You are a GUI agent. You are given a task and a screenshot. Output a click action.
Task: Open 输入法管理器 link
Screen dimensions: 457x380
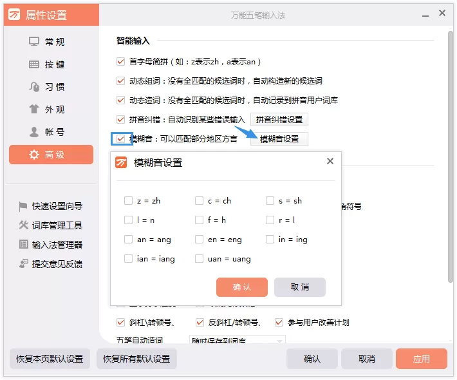coord(57,244)
